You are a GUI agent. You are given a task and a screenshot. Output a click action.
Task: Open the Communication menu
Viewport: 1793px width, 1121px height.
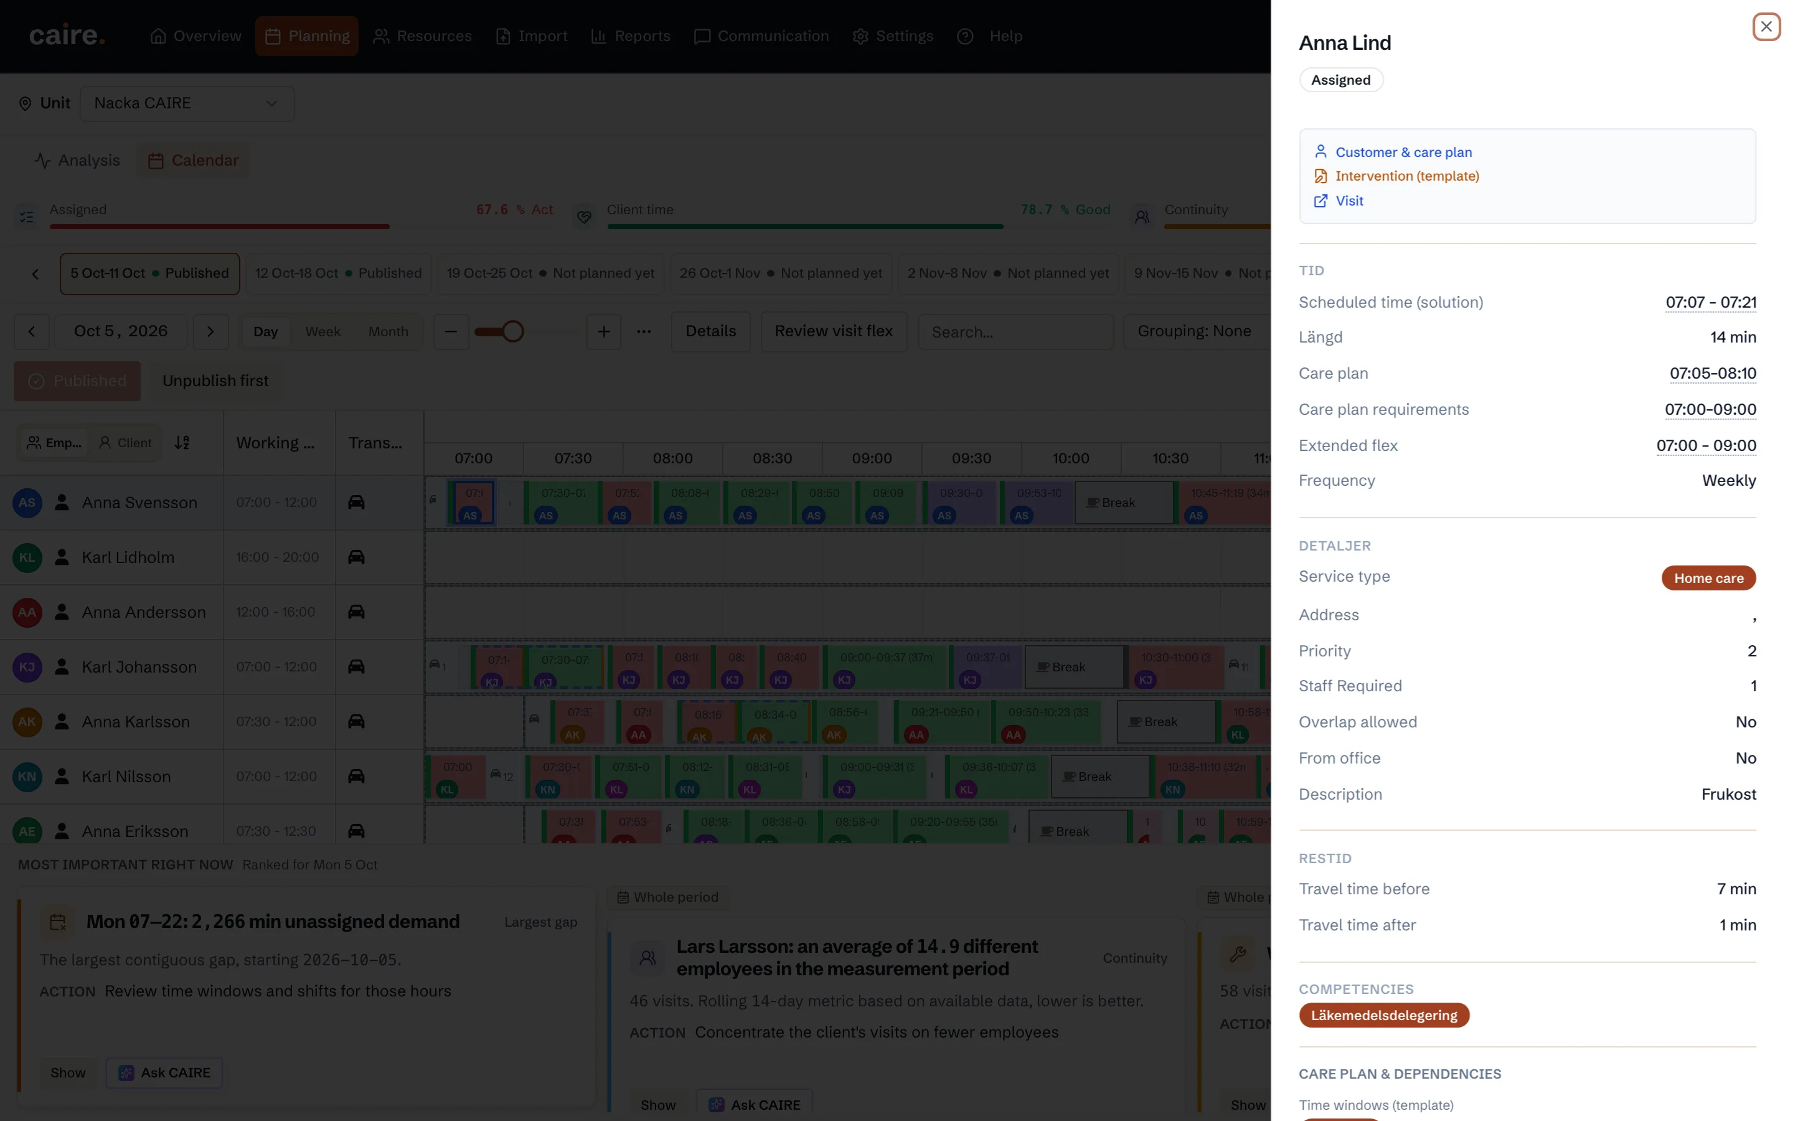coord(761,35)
